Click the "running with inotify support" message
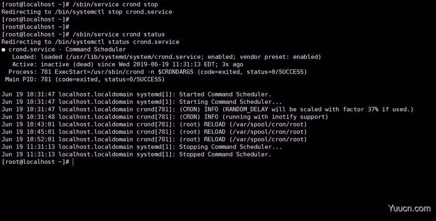 point(276,117)
